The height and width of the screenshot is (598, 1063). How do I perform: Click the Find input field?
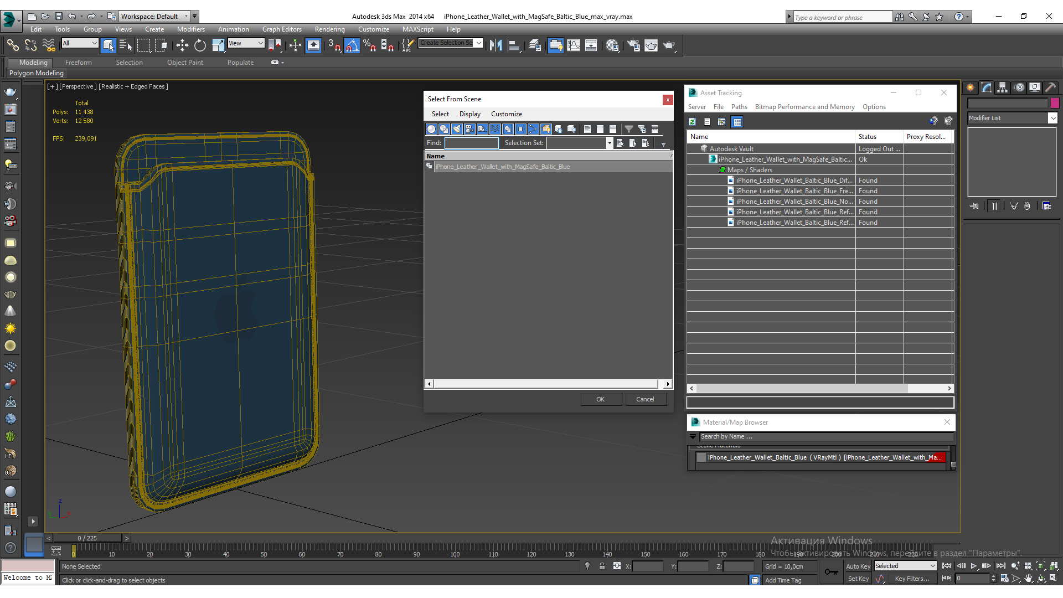click(472, 143)
